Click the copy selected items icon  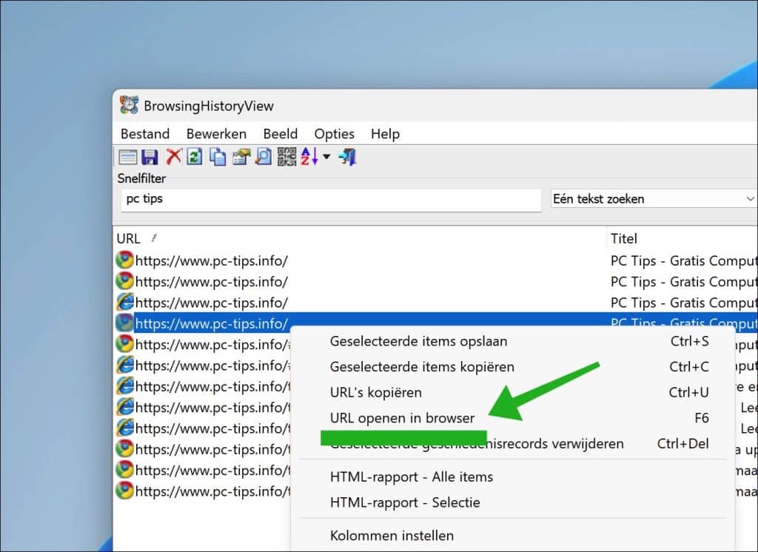[218, 157]
